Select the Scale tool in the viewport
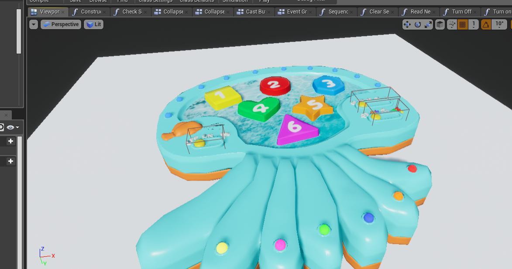The height and width of the screenshot is (269, 512). pos(428,24)
